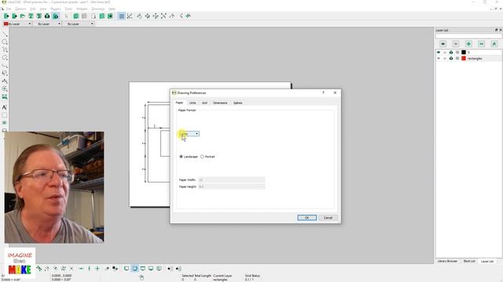Open the Widgets menu

pos(82,9)
